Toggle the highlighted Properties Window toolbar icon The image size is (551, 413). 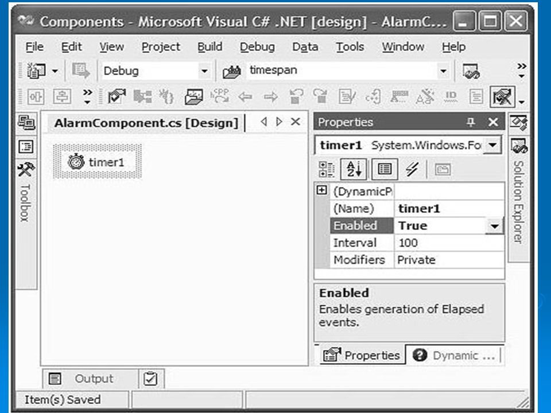point(503,96)
